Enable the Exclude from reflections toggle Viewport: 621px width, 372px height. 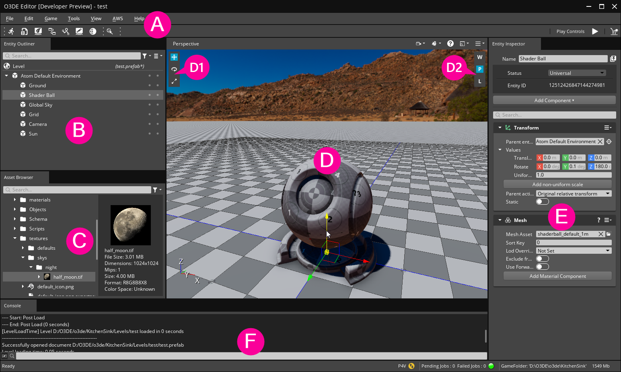pyautogui.click(x=542, y=259)
